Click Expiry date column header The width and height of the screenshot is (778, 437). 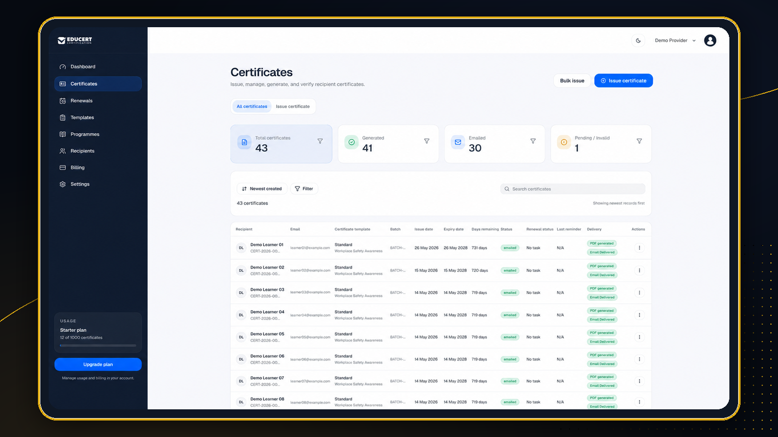tap(453, 229)
